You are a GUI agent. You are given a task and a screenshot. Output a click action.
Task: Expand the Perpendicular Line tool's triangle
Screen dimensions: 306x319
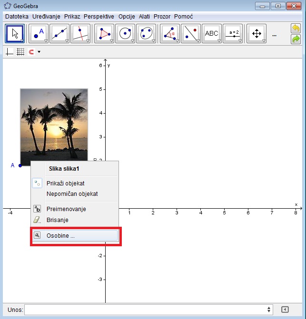click(x=88, y=41)
